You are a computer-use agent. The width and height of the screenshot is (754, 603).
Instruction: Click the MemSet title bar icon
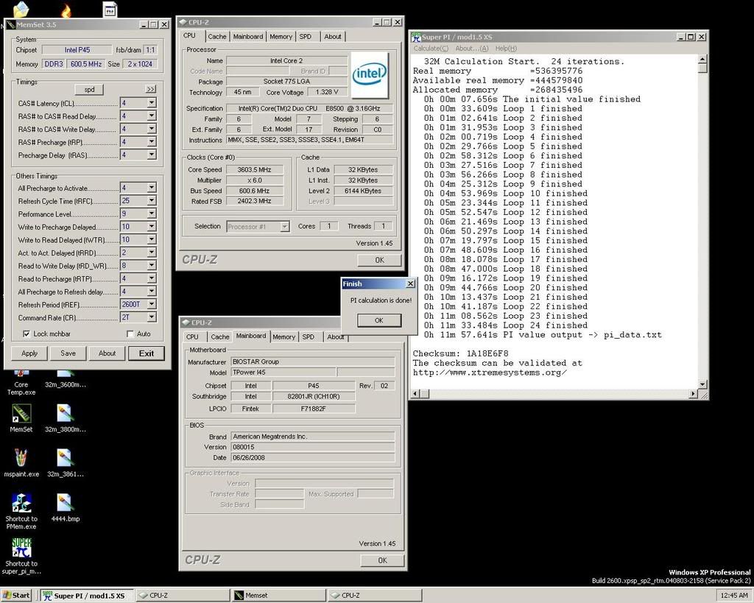click(11, 24)
